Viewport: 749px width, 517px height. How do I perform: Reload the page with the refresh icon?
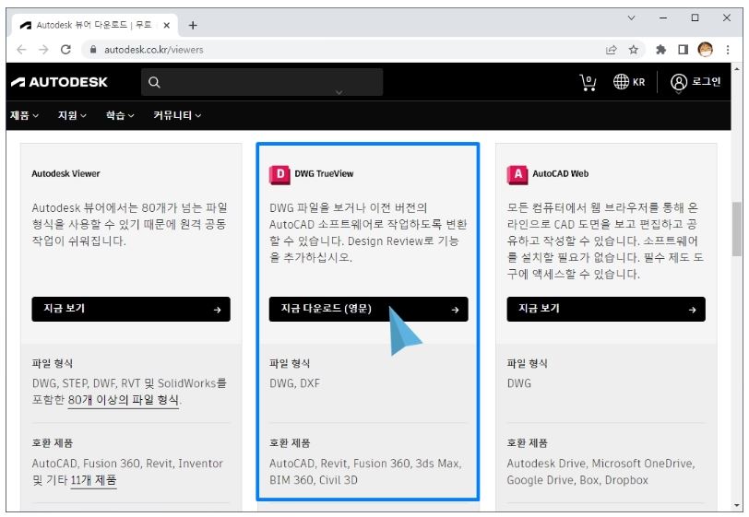tap(65, 50)
